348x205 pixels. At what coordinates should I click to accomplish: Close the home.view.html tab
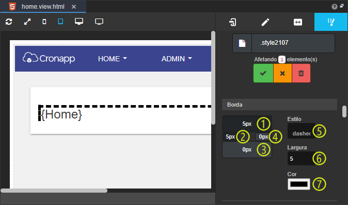point(74,7)
